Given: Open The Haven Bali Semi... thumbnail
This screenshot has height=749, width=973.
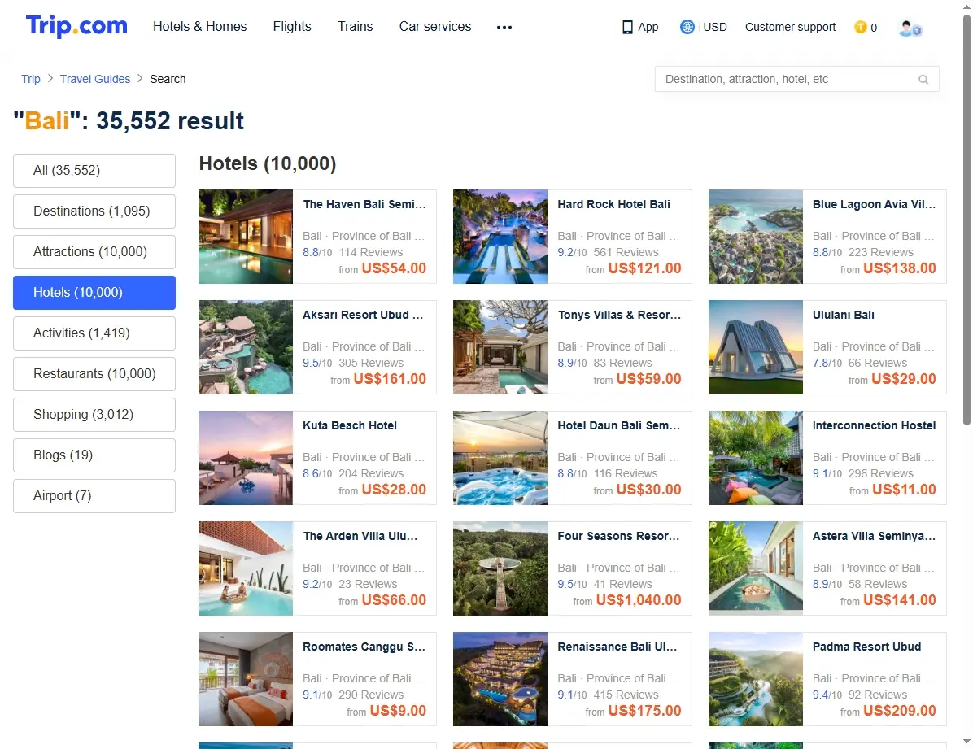Looking at the screenshot, I should (246, 237).
